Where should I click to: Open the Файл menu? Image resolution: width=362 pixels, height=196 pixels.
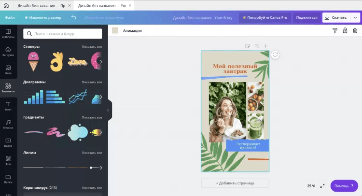(10, 17)
